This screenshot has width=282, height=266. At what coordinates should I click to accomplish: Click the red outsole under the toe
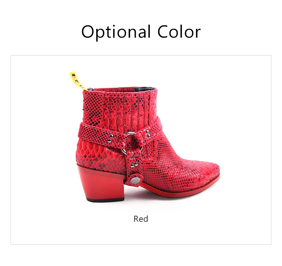(180, 190)
